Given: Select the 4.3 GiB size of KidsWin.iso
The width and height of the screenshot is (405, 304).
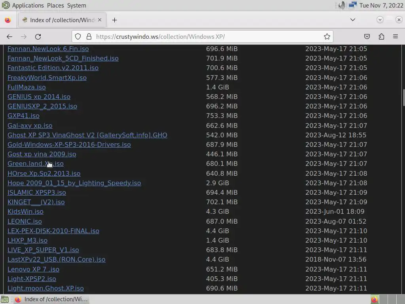Looking at the screenshot, I should coord(218,212).
